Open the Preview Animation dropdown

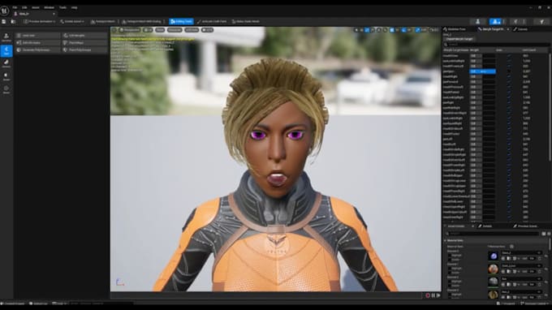coord(39,21)
